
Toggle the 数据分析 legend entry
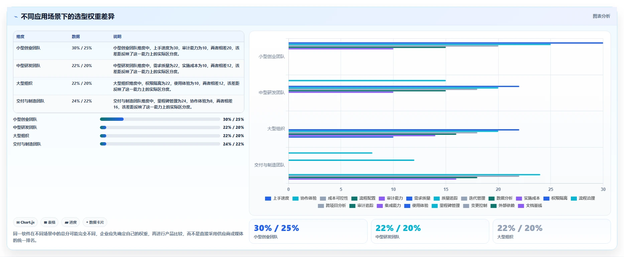(x=500, y=198)
